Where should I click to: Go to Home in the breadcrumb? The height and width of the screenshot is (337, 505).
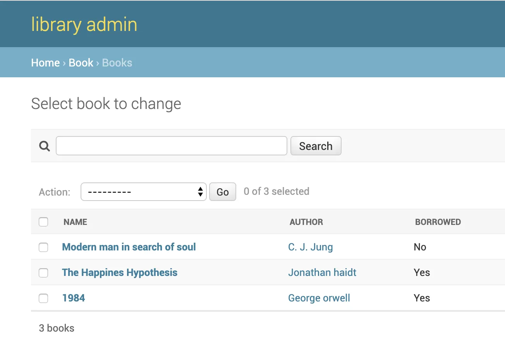coord(45,63)
